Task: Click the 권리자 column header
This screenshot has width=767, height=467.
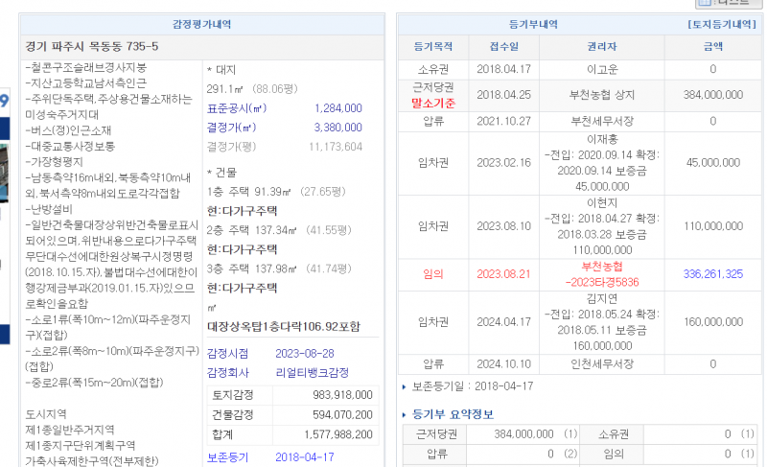Action: 601,45
